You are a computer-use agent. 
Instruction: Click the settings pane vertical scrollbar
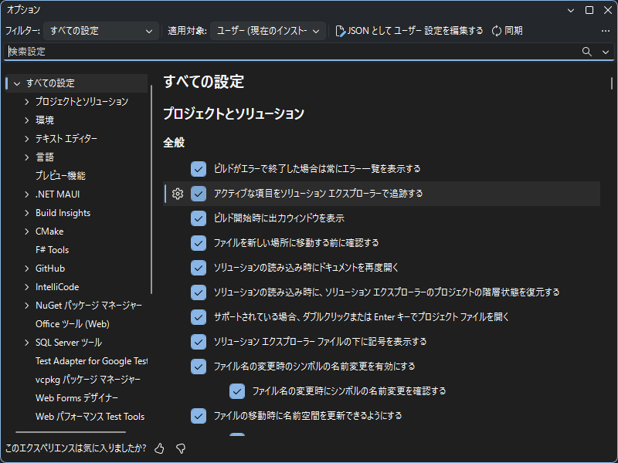pyautogui.click(x=612, y=83)
